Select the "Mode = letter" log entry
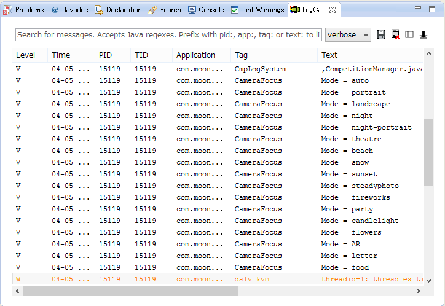445x306 pixels. click(x=218, y=256)
